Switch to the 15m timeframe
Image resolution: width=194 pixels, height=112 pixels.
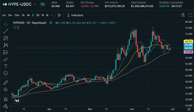(17, 15)
